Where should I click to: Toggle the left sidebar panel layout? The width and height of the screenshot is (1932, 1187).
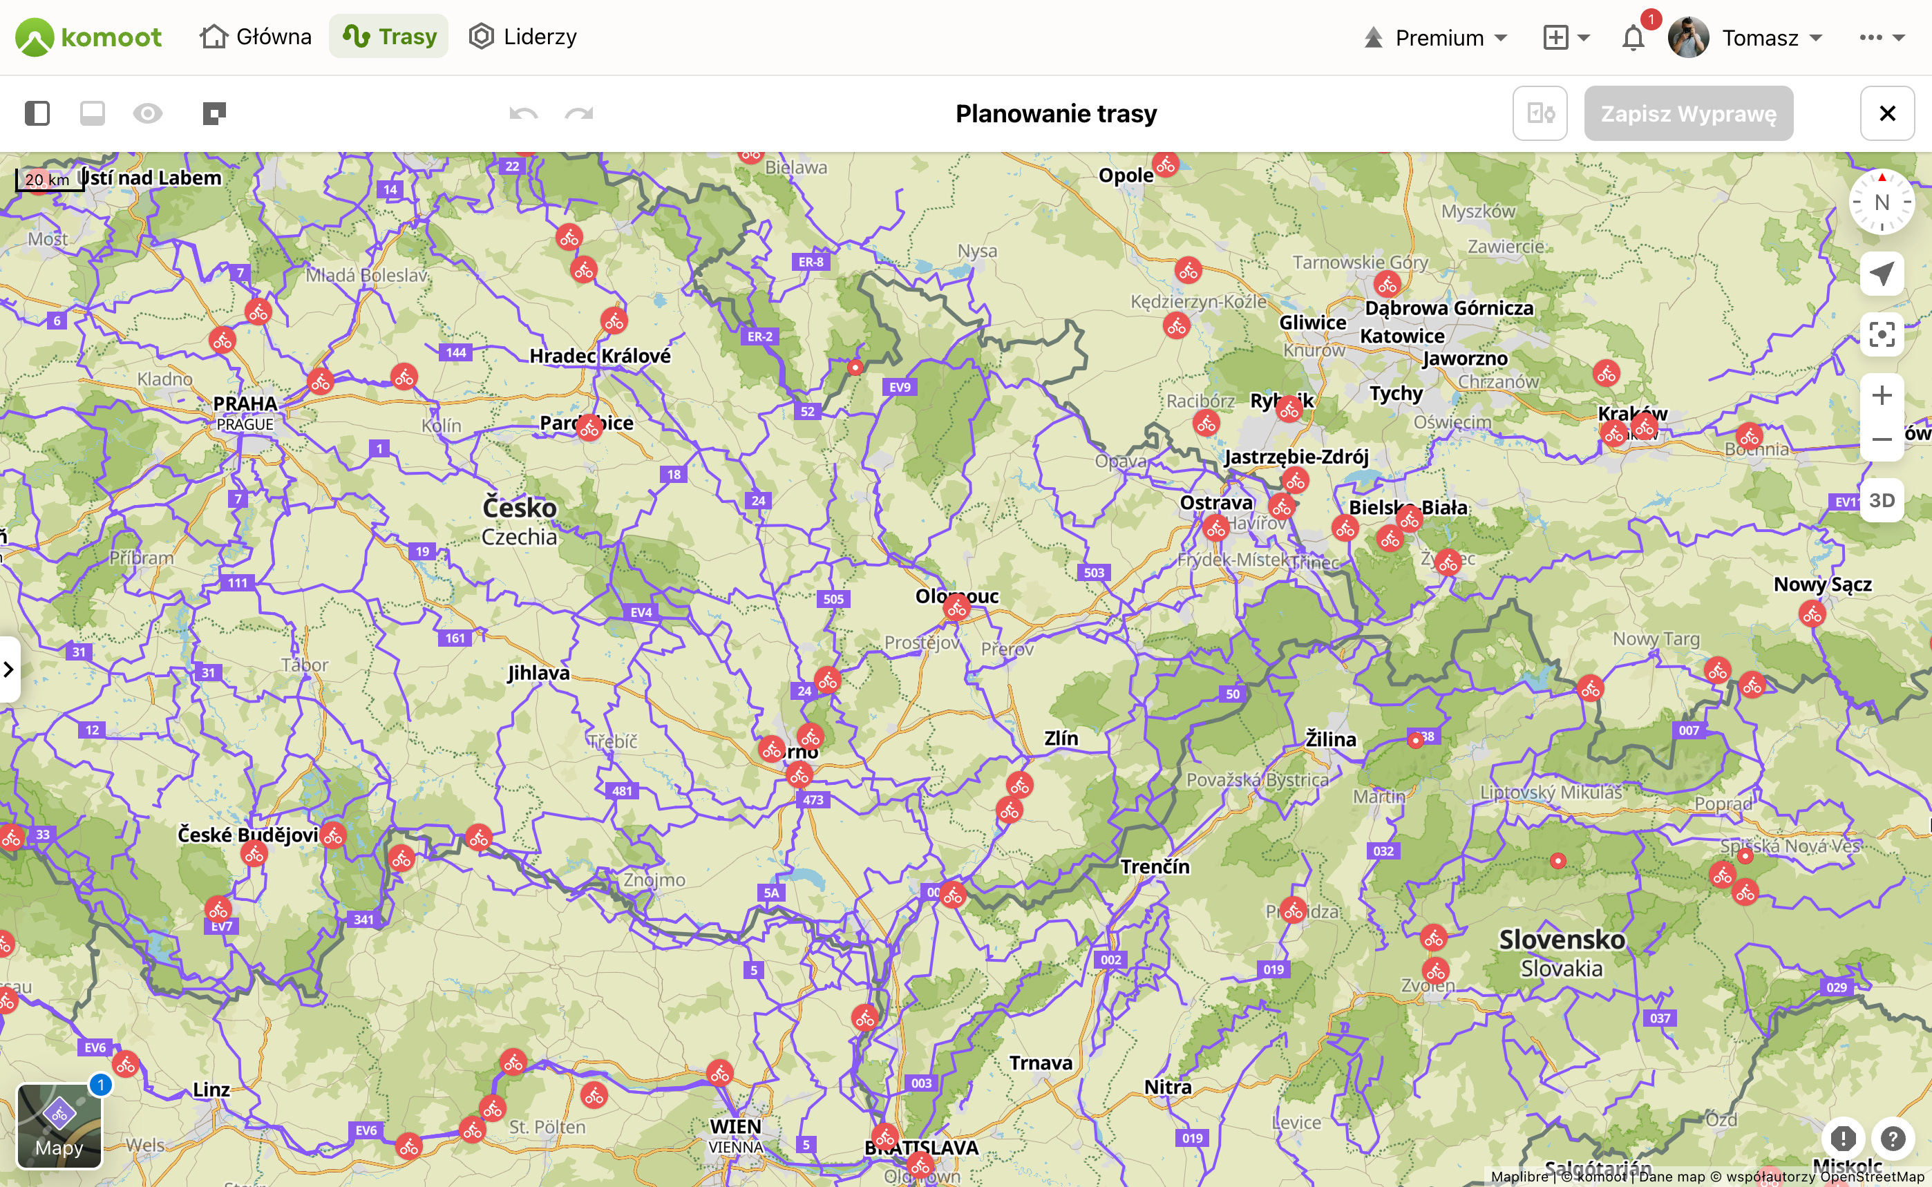tap(37, 114)
